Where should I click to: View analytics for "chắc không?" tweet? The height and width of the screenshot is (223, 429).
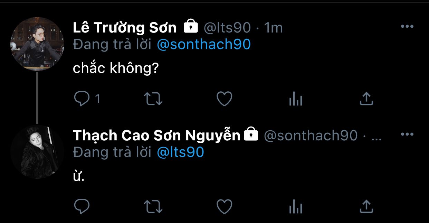coord(295,100)
